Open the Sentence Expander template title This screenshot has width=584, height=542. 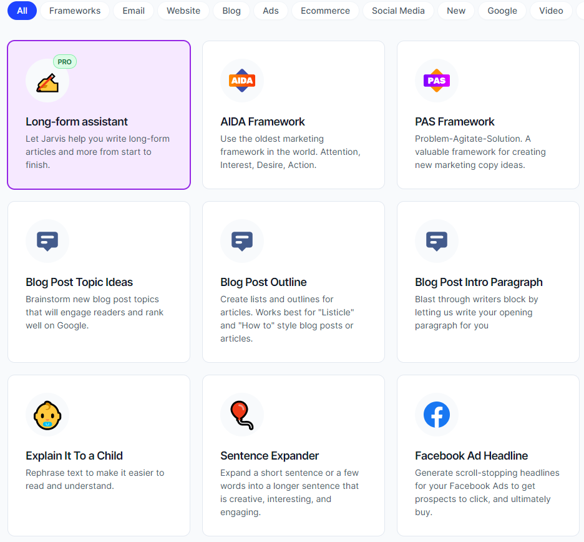click(270, 456)
